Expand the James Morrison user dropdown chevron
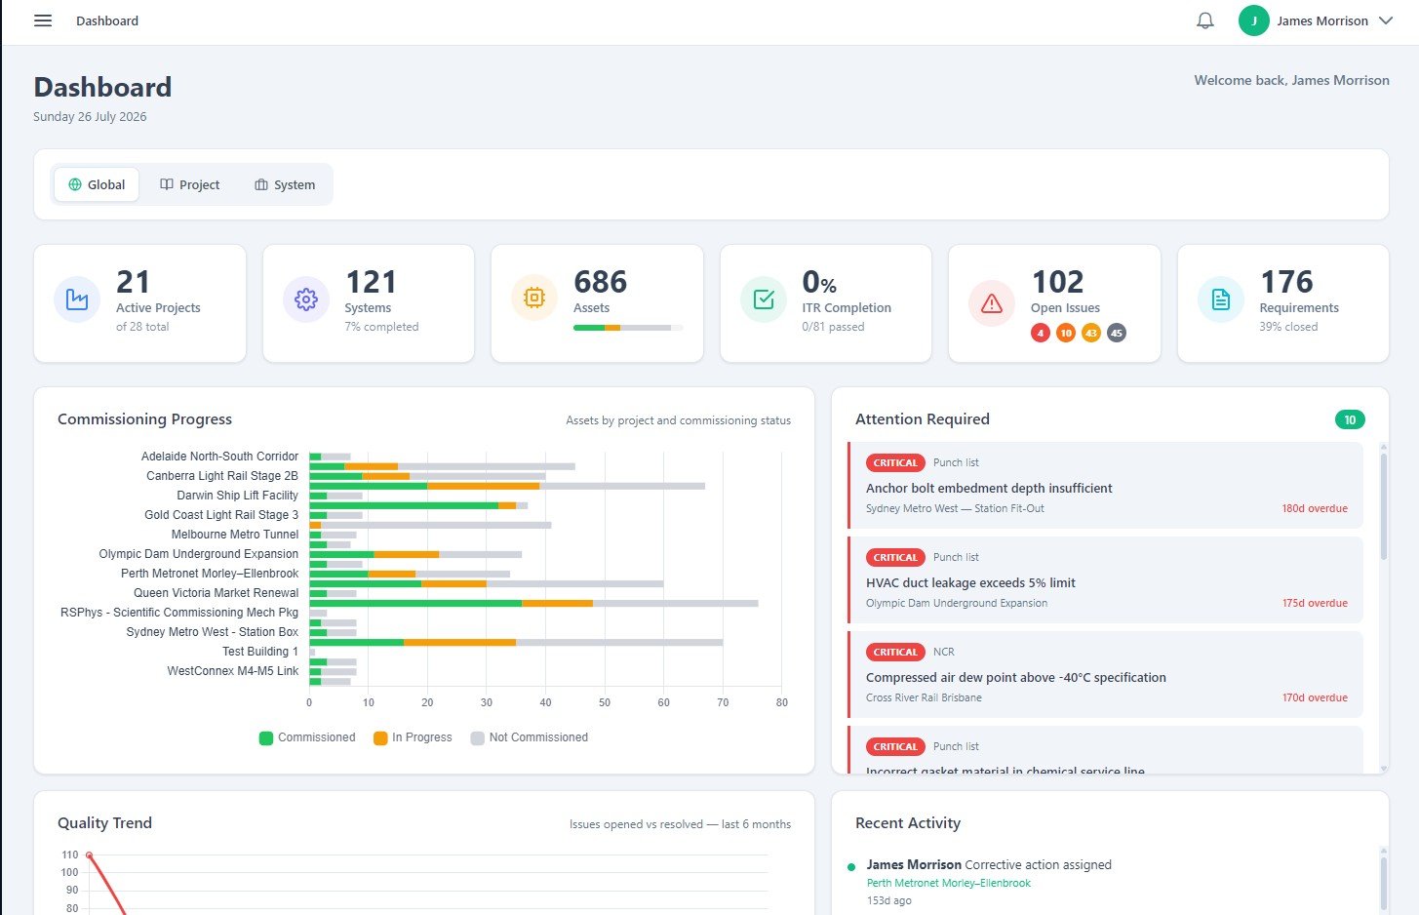This screenshot has height=915, width=1419. tap(1385, 20)
